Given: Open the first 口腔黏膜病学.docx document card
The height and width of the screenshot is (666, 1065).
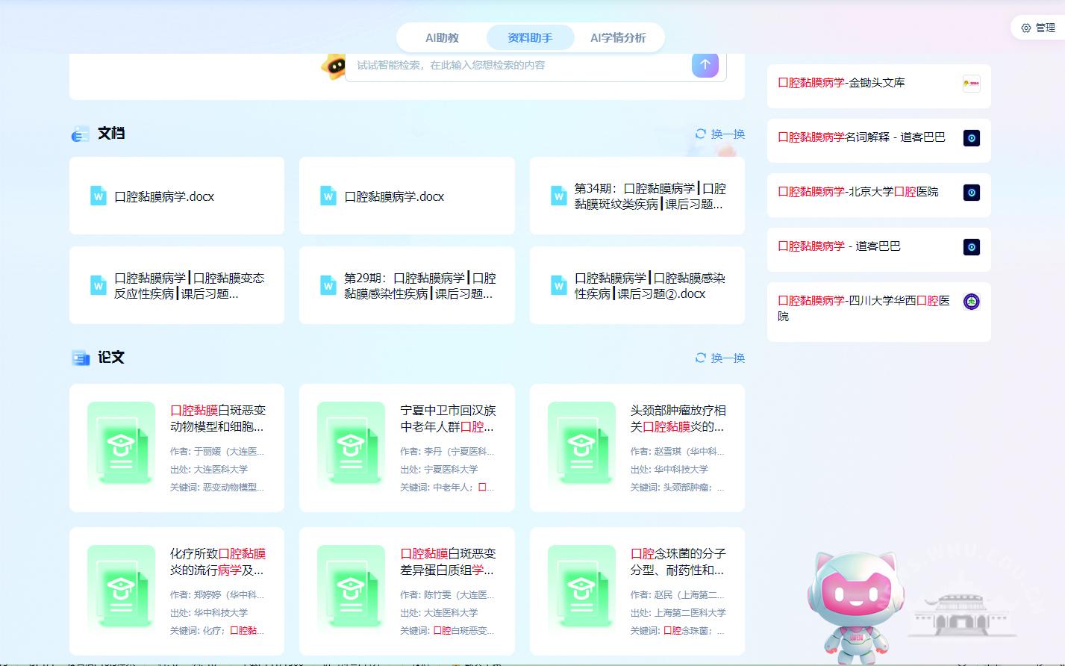Looking at the screenshot, I should [x=177, y=196].
